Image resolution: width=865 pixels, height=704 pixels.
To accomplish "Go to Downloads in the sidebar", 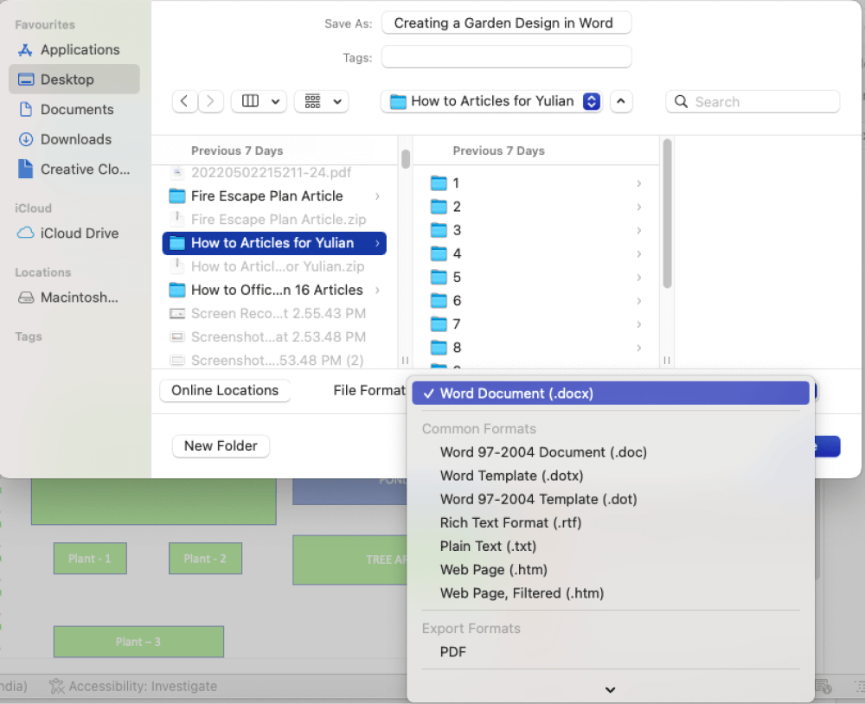I will tap(75, 139).
